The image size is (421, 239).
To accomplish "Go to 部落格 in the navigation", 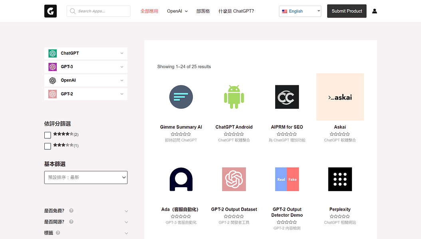I will coord(203,11).
